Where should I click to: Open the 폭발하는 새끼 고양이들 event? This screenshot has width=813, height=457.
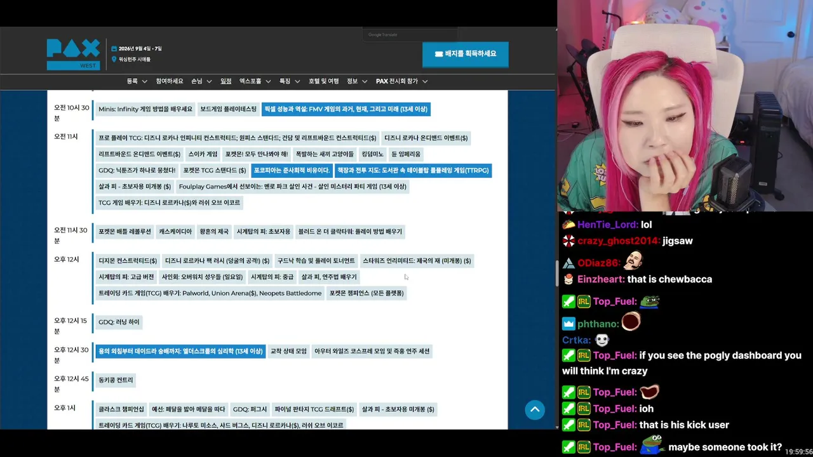[325, 154]
